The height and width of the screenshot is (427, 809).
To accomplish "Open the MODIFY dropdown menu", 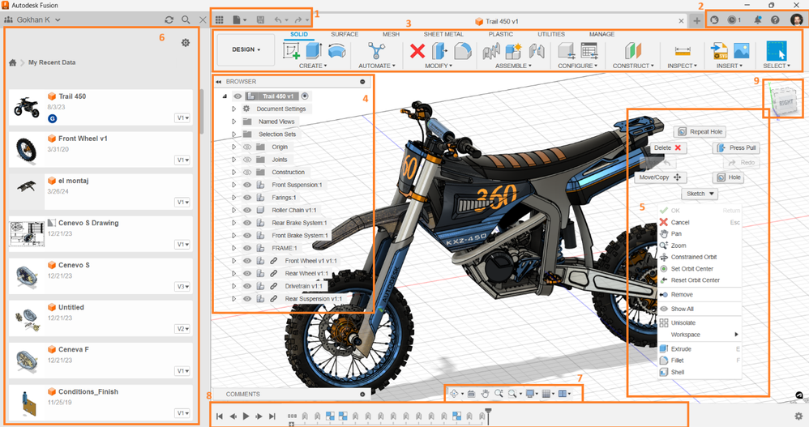I will (439, 66).
